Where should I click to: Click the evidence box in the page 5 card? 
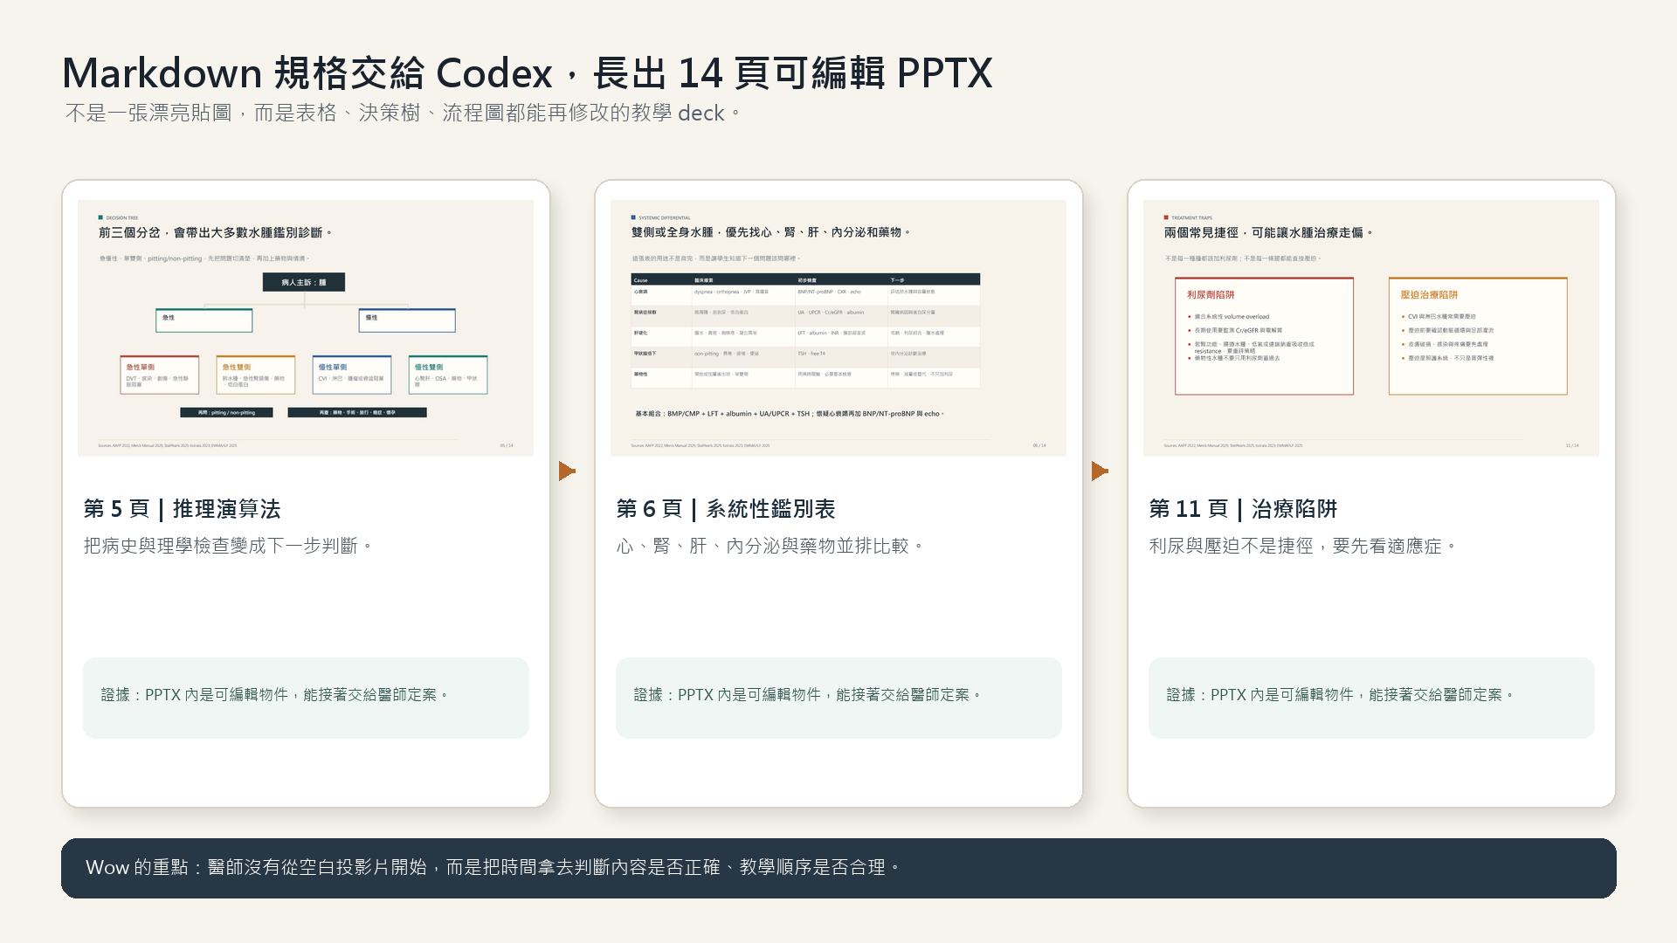(x=306, y=698)
